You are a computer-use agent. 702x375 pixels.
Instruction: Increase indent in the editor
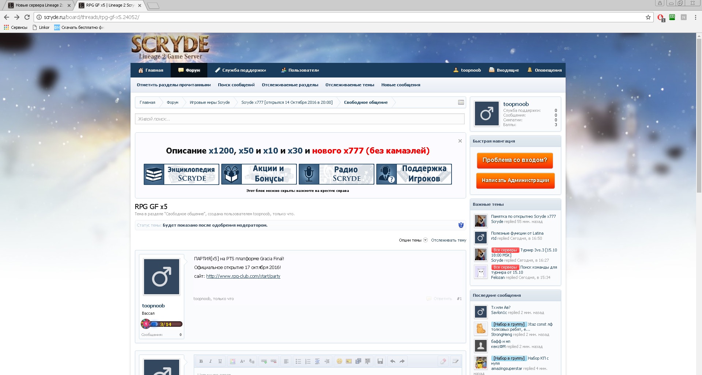327,361
